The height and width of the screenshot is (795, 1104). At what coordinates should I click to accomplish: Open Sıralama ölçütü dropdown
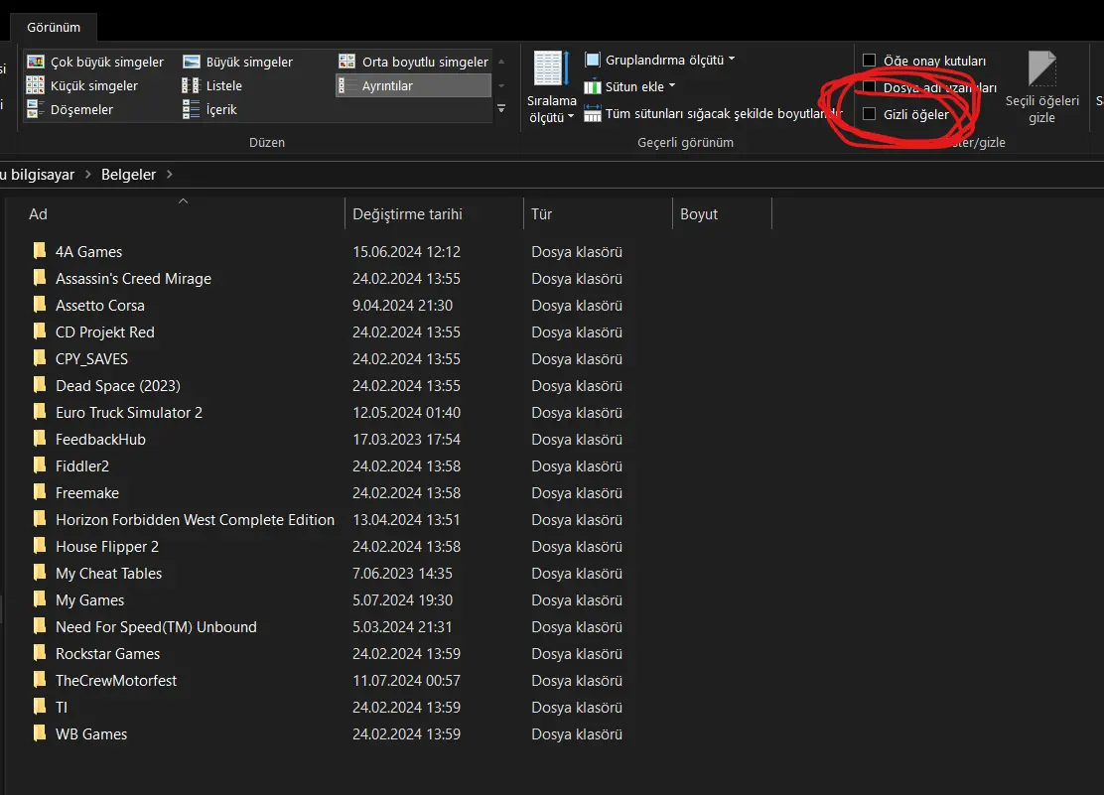click(x=551, y=87)
